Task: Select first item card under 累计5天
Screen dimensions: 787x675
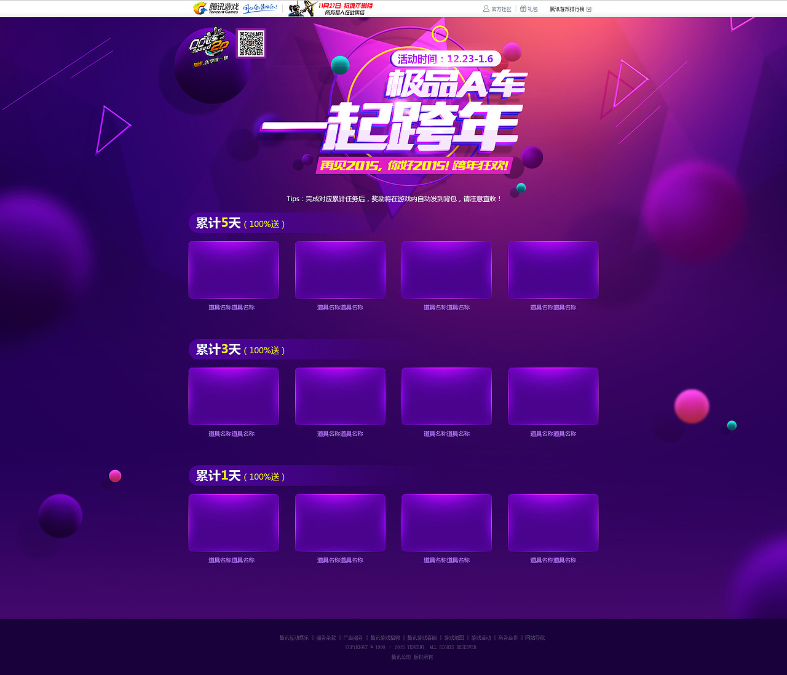Action: click(x=234, y=270)
